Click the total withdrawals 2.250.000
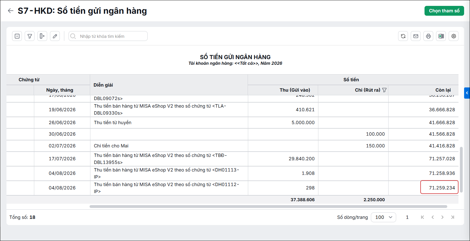Screen dimensions: 470x241 (374, 200)
